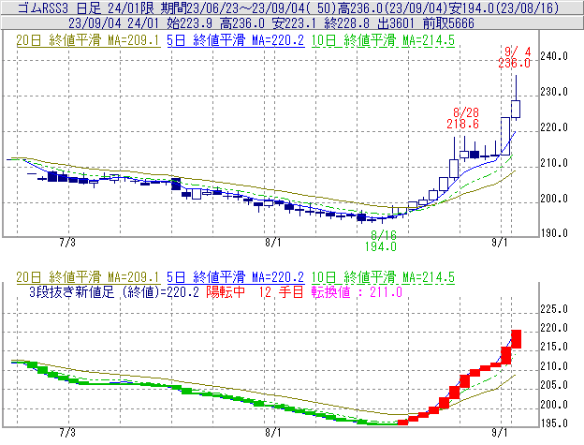Click the 210.0 axis label in upper chart
Screen dimensions: 584x445
coord(554,163)
